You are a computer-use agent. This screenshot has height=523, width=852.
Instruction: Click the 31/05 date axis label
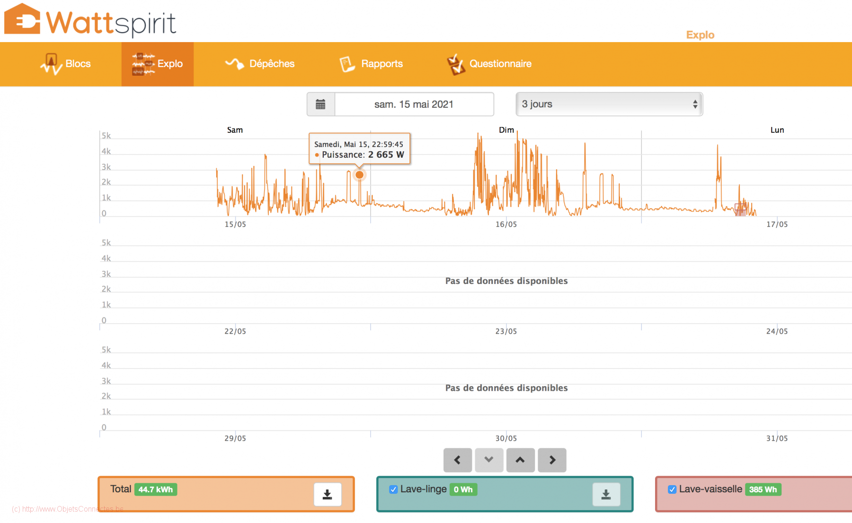tap(777, 438)
